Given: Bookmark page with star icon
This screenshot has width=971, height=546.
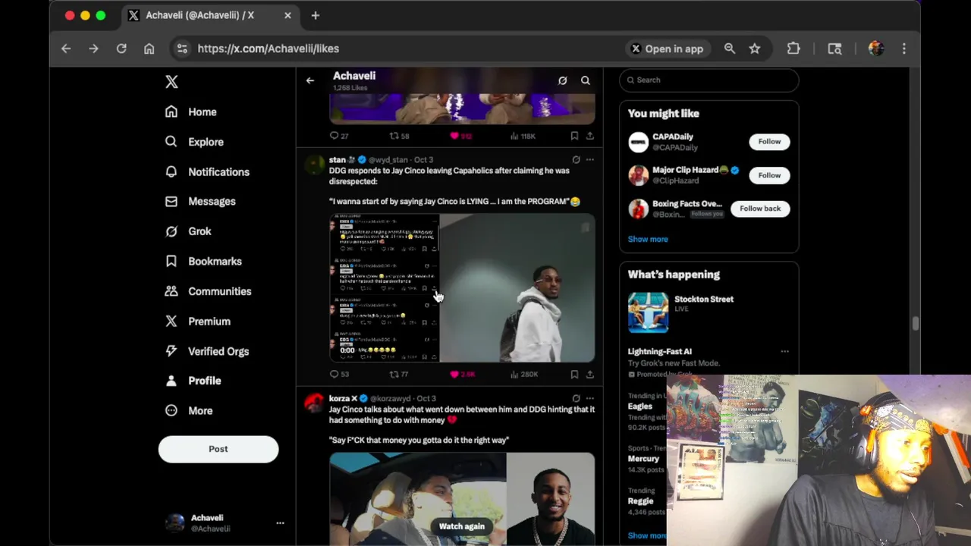Looking at the screenshot, I should point(755,49).
